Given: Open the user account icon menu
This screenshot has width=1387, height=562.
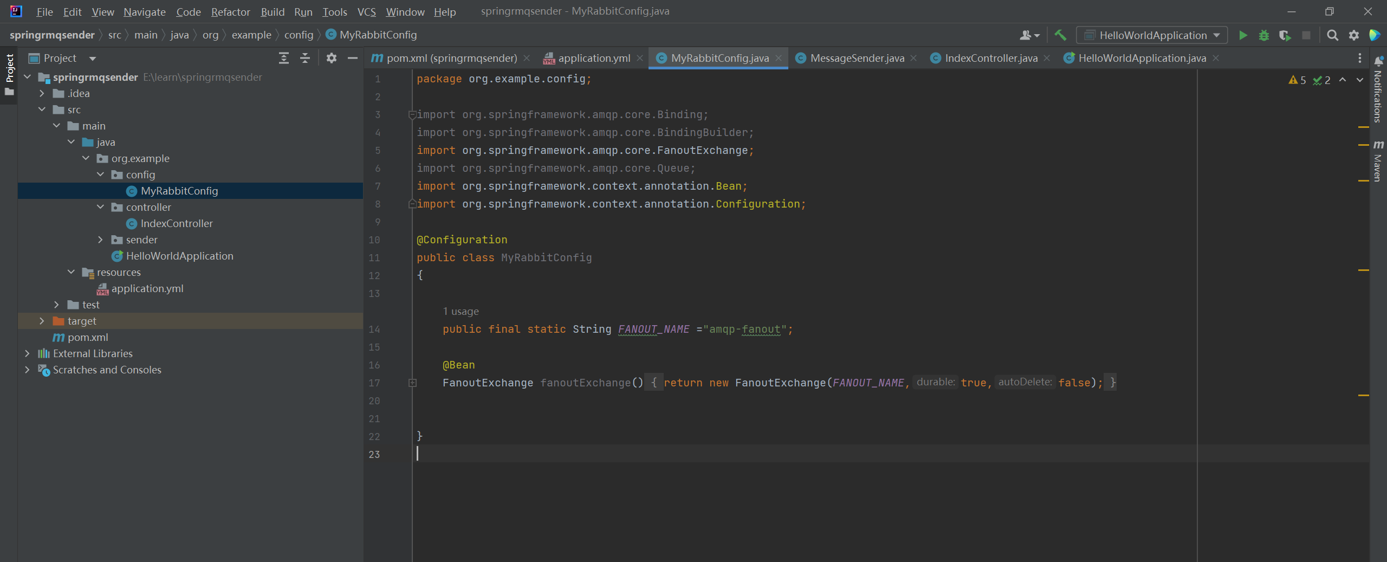Looking at the screenshot, I should point(1029,35).
